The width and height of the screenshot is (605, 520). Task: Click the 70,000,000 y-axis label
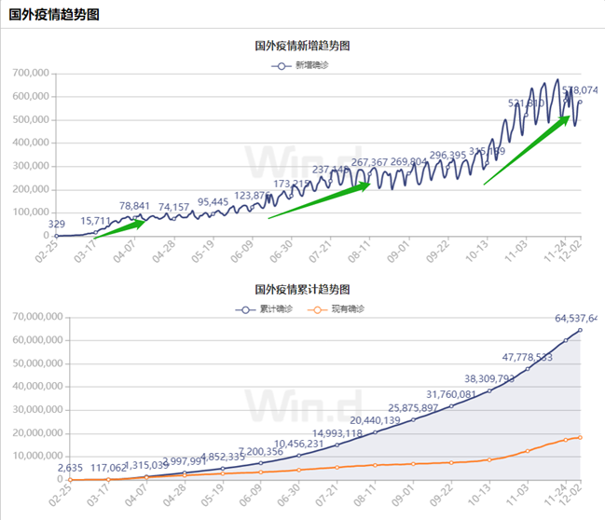pos(34,317)
